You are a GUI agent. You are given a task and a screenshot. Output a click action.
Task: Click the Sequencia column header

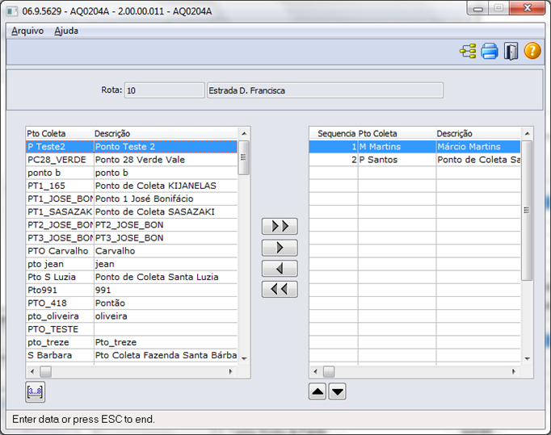tap(334, 133)
